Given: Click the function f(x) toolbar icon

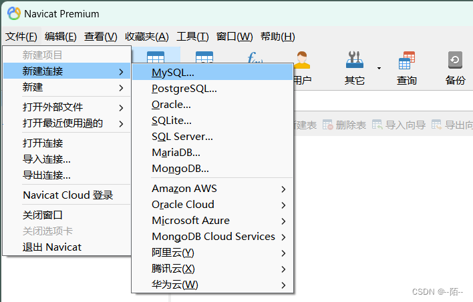Looking at the screenshot, I should pos(255,57).
